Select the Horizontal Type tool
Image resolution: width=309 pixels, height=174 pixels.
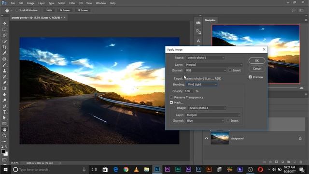point(4,112)
